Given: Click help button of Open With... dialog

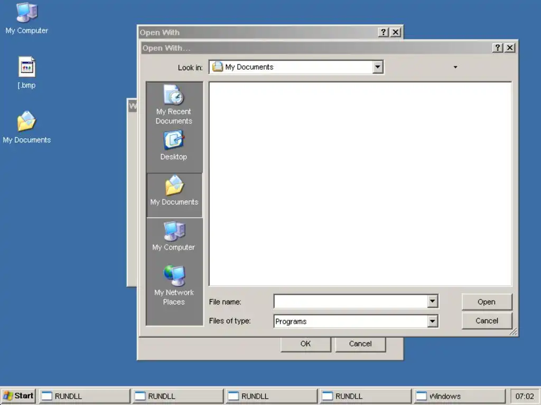Looking at the screenshot, I should click(x=498, y=47).
